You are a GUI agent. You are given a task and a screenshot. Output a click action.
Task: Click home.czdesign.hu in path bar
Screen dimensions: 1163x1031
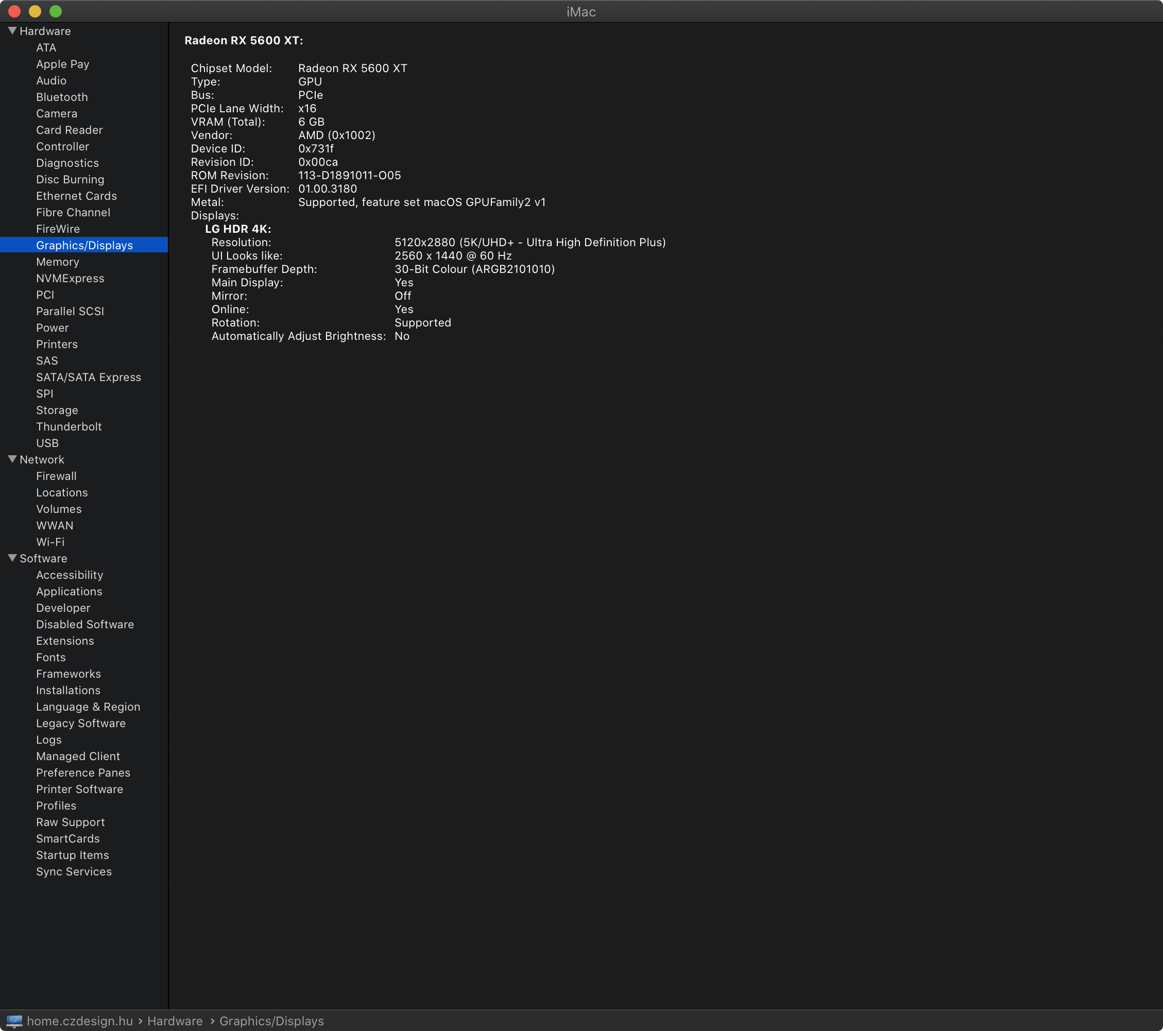tap(80, 1021)
